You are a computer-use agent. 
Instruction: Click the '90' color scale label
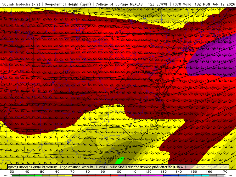click(103, 172)
